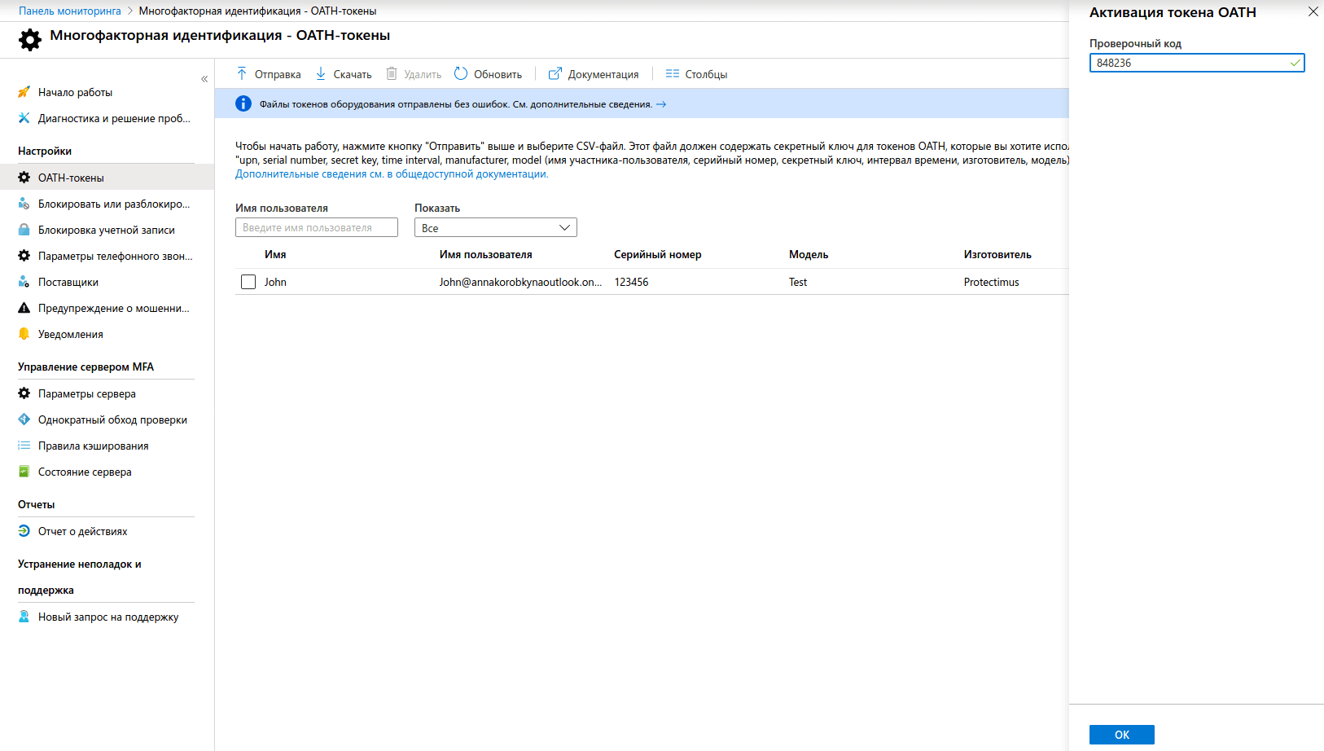Click the external link icon for Документация
The image size is (1324, 751).
pos(555,73)
